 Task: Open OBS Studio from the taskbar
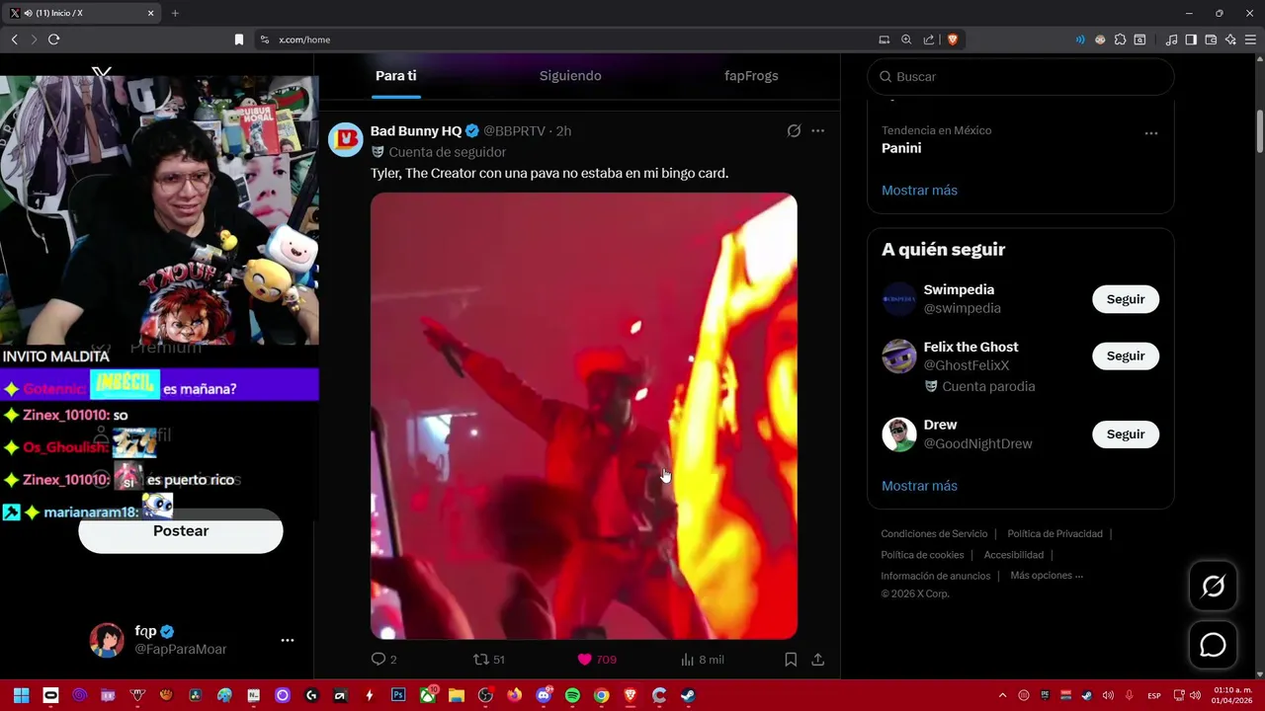pyautogui.click(x=485, y=695)
